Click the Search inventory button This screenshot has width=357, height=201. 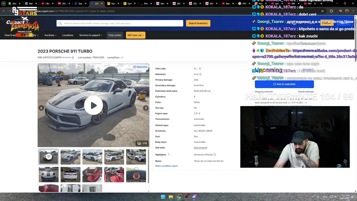[198, 23]
